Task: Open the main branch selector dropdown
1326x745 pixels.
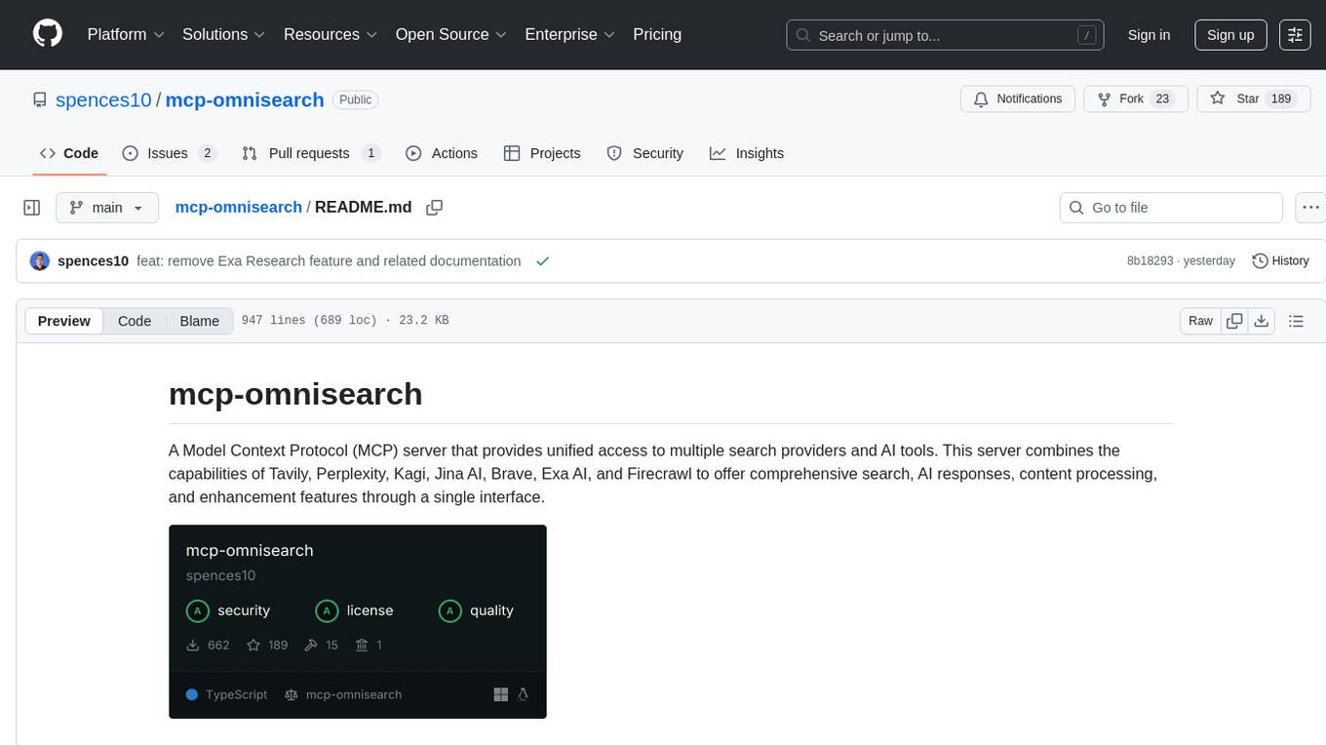Action: point(107,208)
